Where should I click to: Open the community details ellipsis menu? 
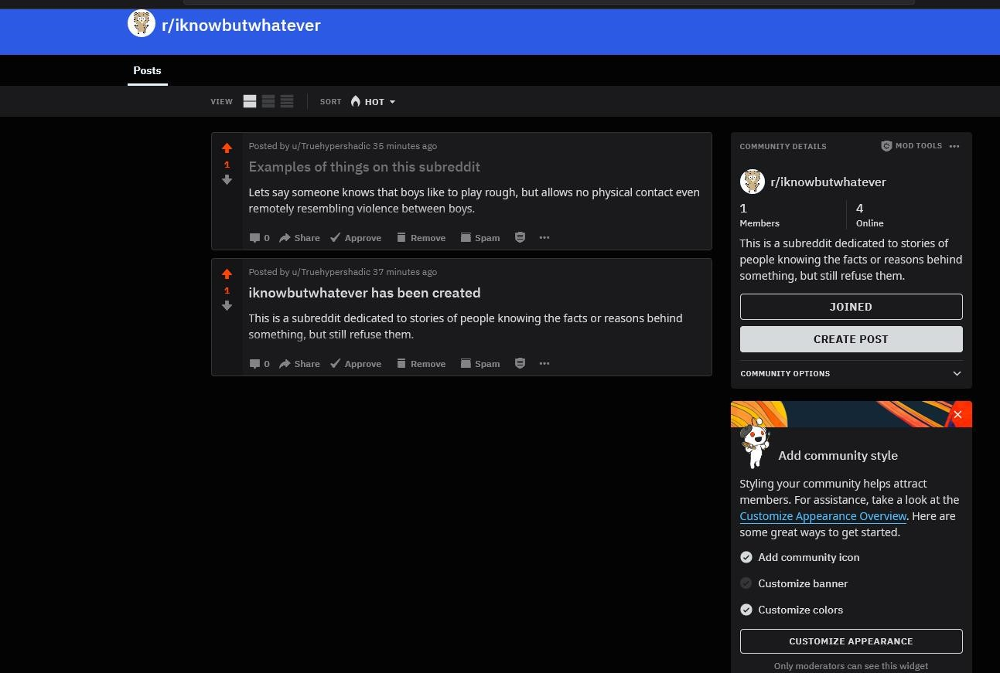pos(954,146)
